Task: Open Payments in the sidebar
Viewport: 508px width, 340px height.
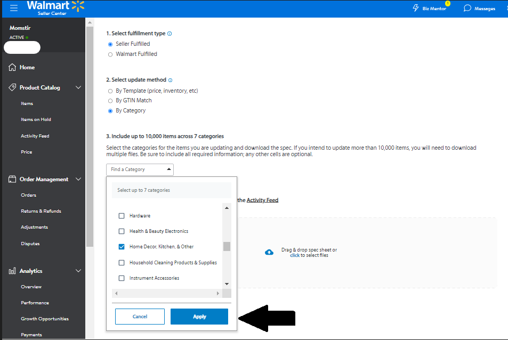Action: click(31, 335)
